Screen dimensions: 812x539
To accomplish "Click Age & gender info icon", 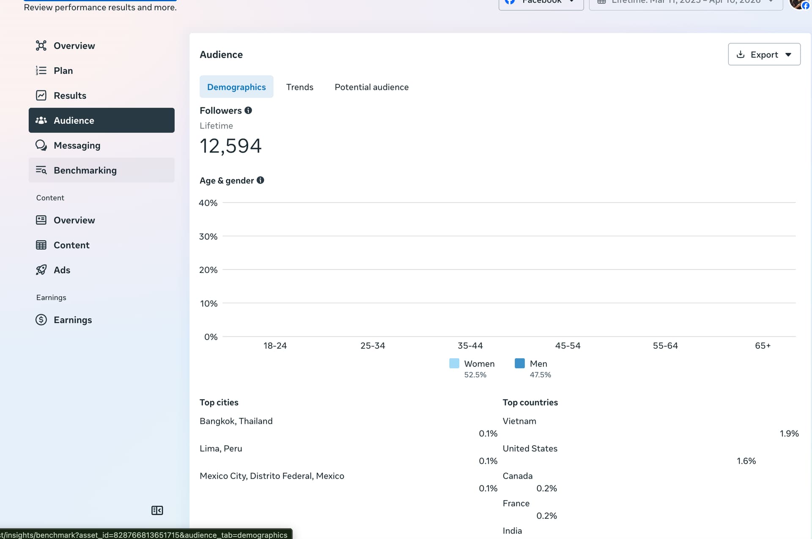I will point(261,180).
